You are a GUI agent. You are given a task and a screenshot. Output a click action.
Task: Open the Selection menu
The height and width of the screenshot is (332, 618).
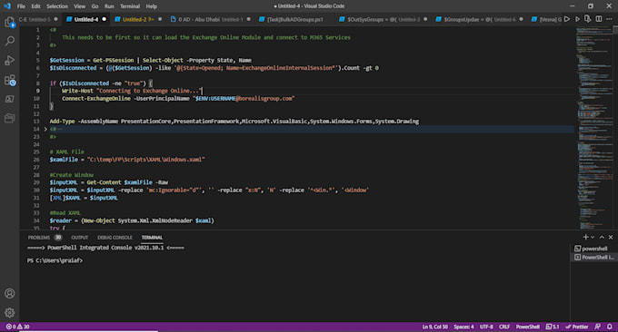coord(57,6)
